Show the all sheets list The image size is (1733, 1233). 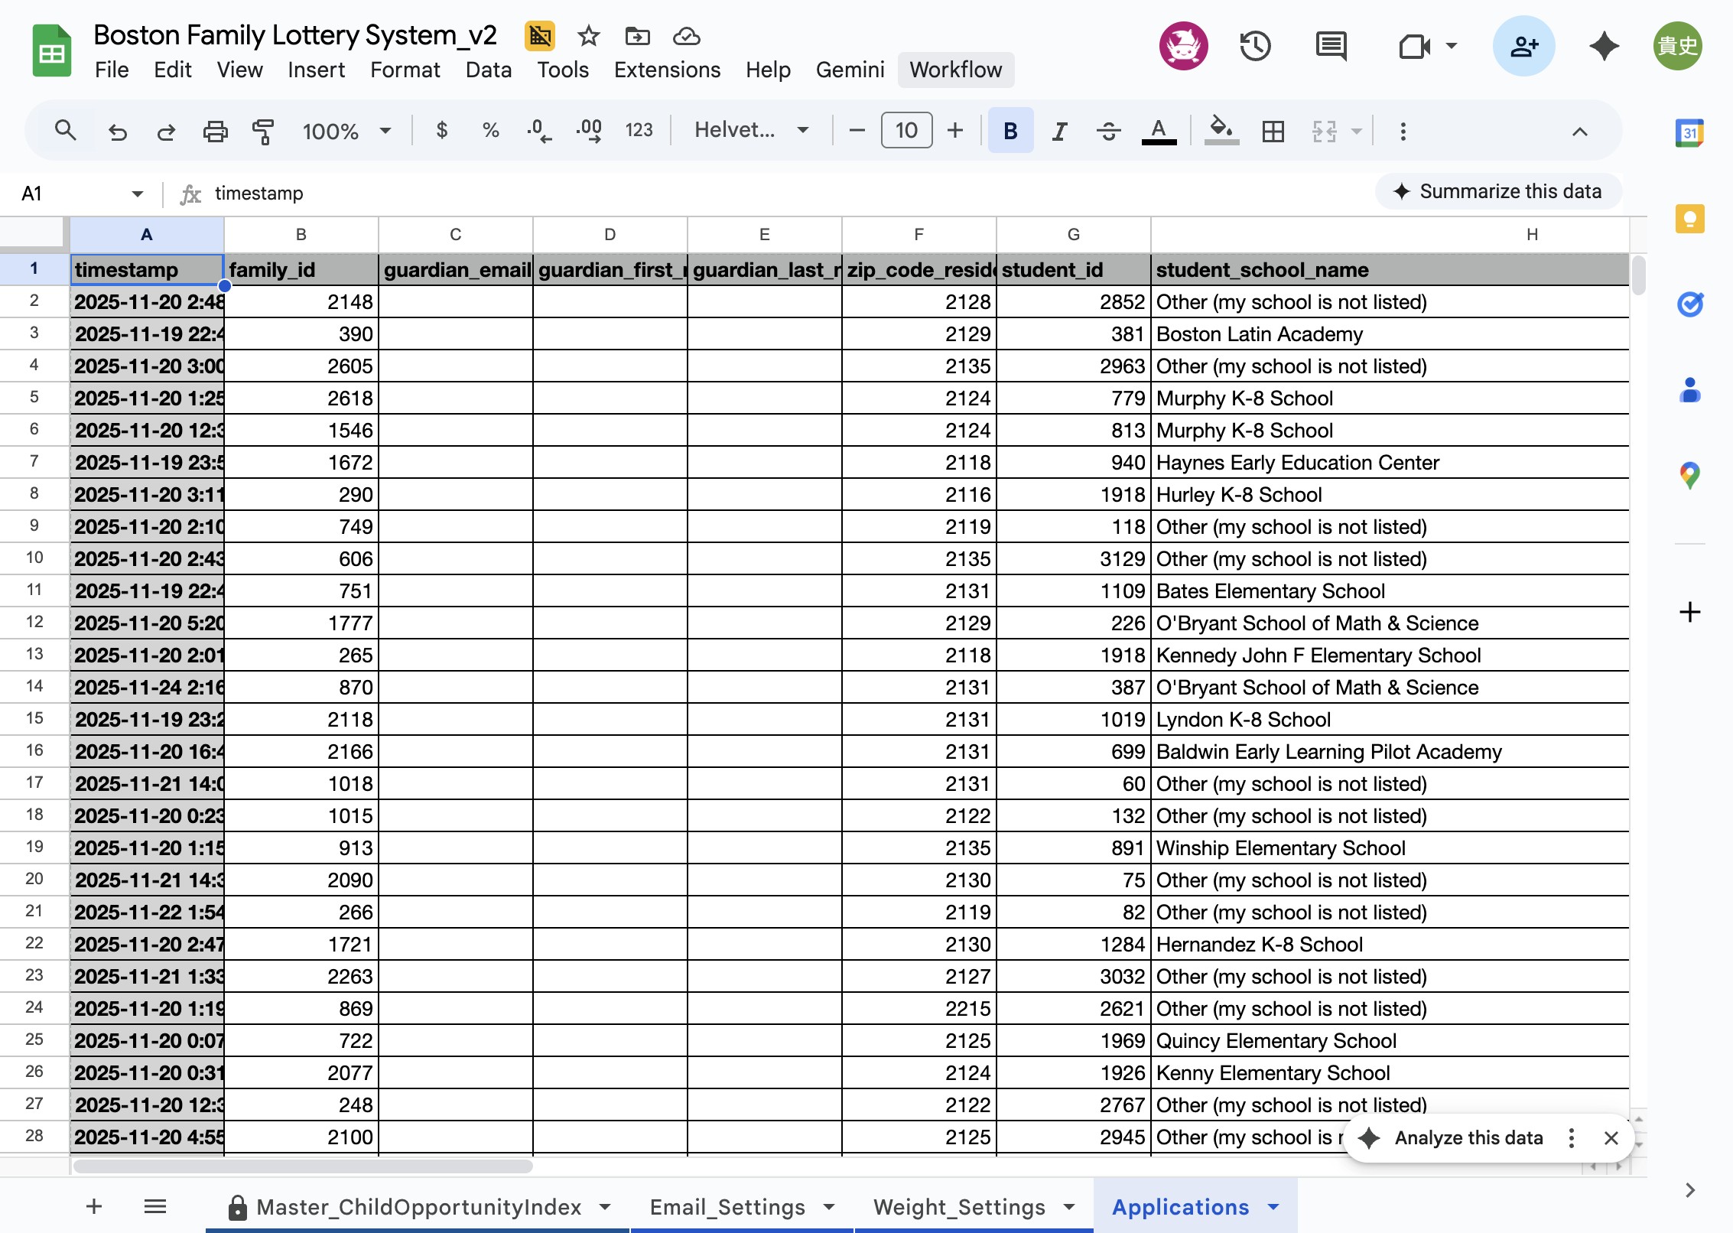click(x=155, y=1207)
